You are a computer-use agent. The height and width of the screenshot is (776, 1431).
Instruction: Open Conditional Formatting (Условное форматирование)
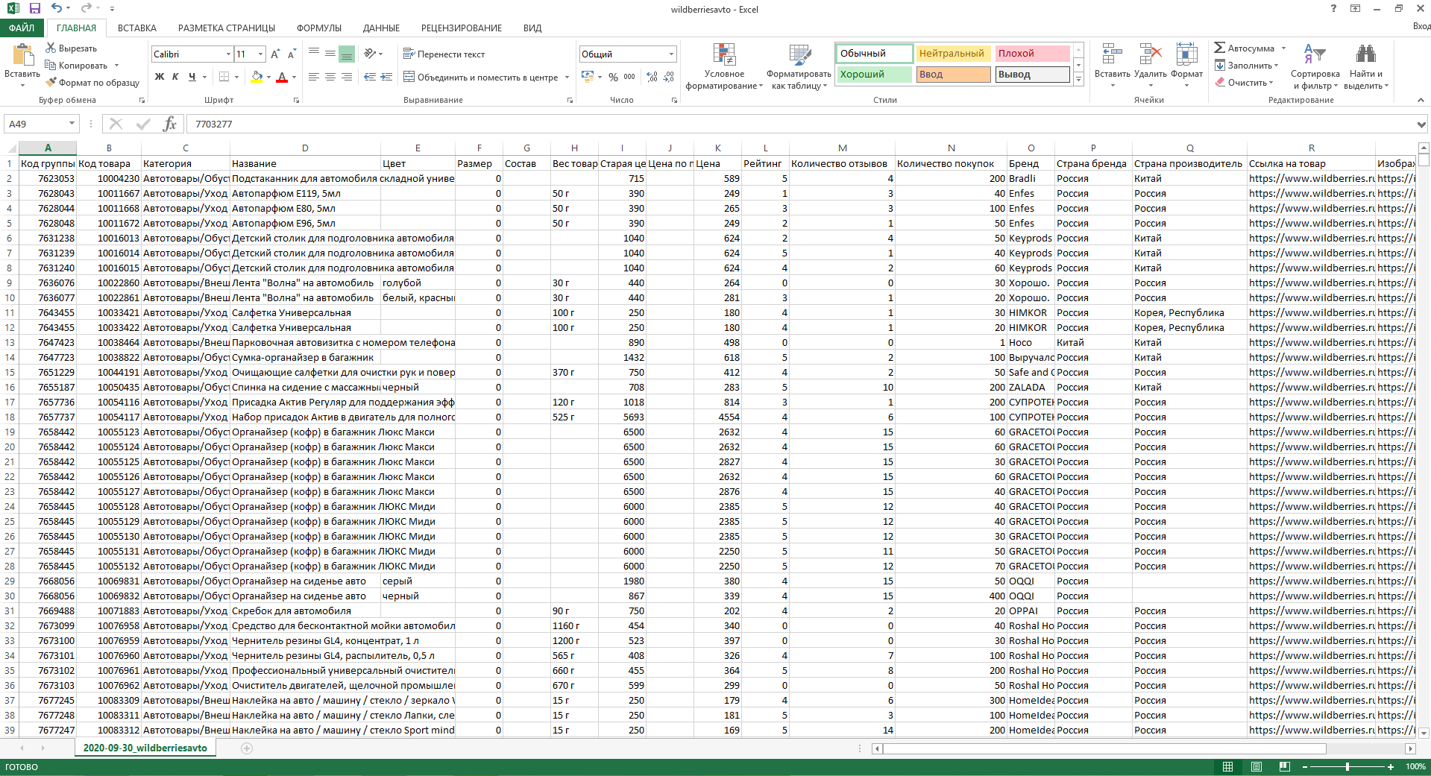coord(724,67)
